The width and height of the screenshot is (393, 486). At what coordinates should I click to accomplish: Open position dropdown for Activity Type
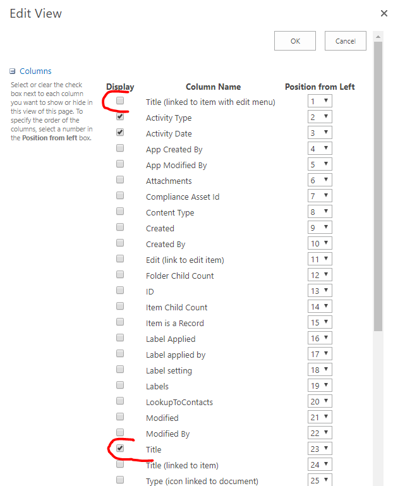point(320,118)
